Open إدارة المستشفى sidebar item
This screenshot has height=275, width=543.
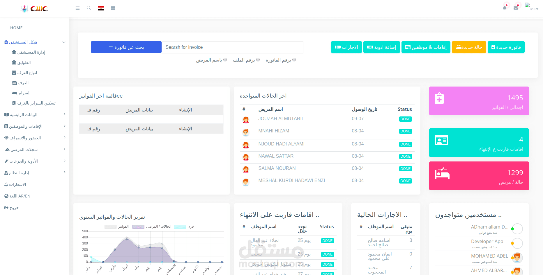click(x=29, y=52)
